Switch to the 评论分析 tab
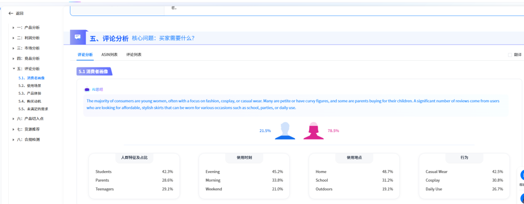 click(85, 54)
